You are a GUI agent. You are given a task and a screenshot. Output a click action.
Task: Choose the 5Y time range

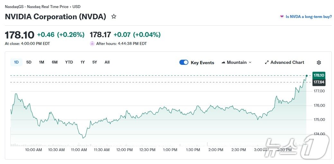point(95,62)
